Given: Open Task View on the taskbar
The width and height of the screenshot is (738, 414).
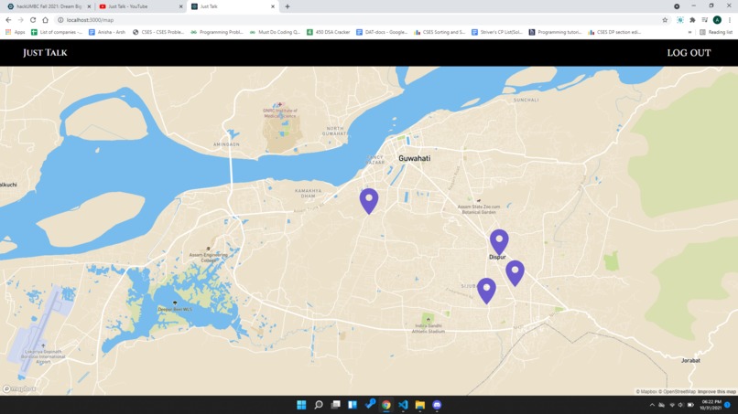Looking at the screenshot, I should (336, 405).
